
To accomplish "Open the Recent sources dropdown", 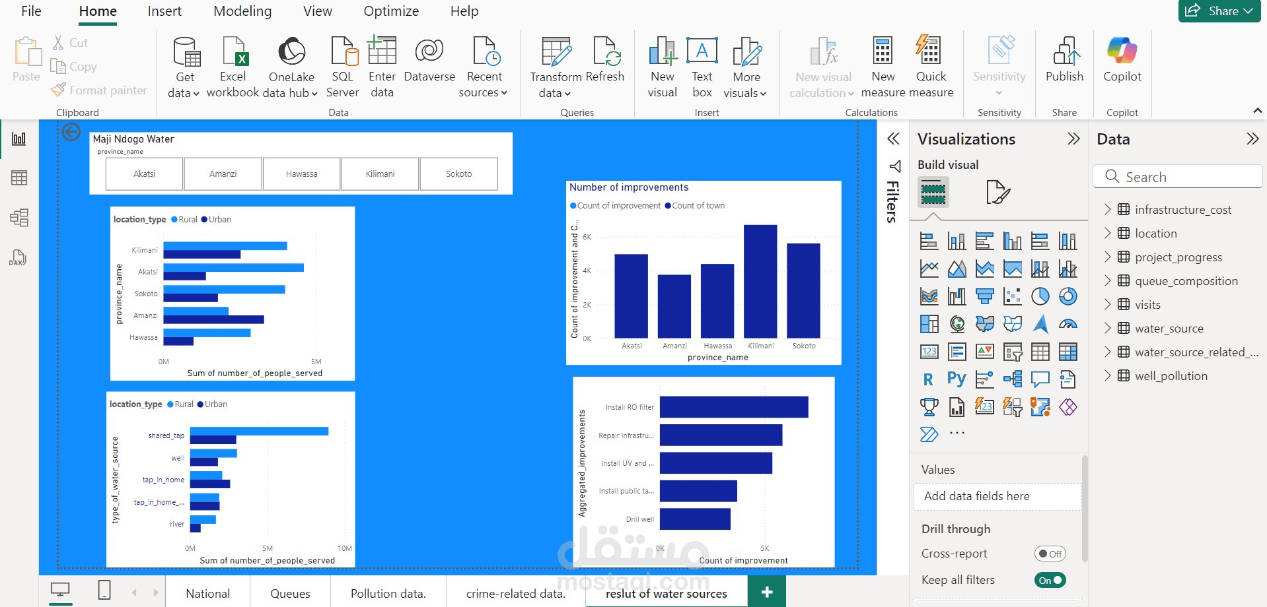I will click(x=484, y=67).
